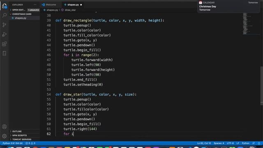Screen dimensions: 263x148
Task: Click draw_star in the breadcrumb path
Action: [70, 10]
